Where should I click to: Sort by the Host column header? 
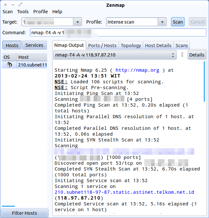pos(32,57)
